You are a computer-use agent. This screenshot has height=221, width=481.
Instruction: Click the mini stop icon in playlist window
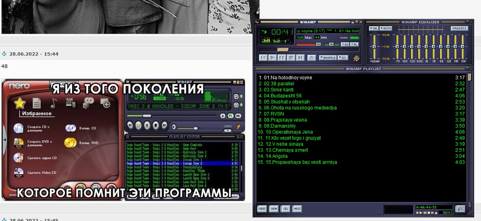(429, 213)
